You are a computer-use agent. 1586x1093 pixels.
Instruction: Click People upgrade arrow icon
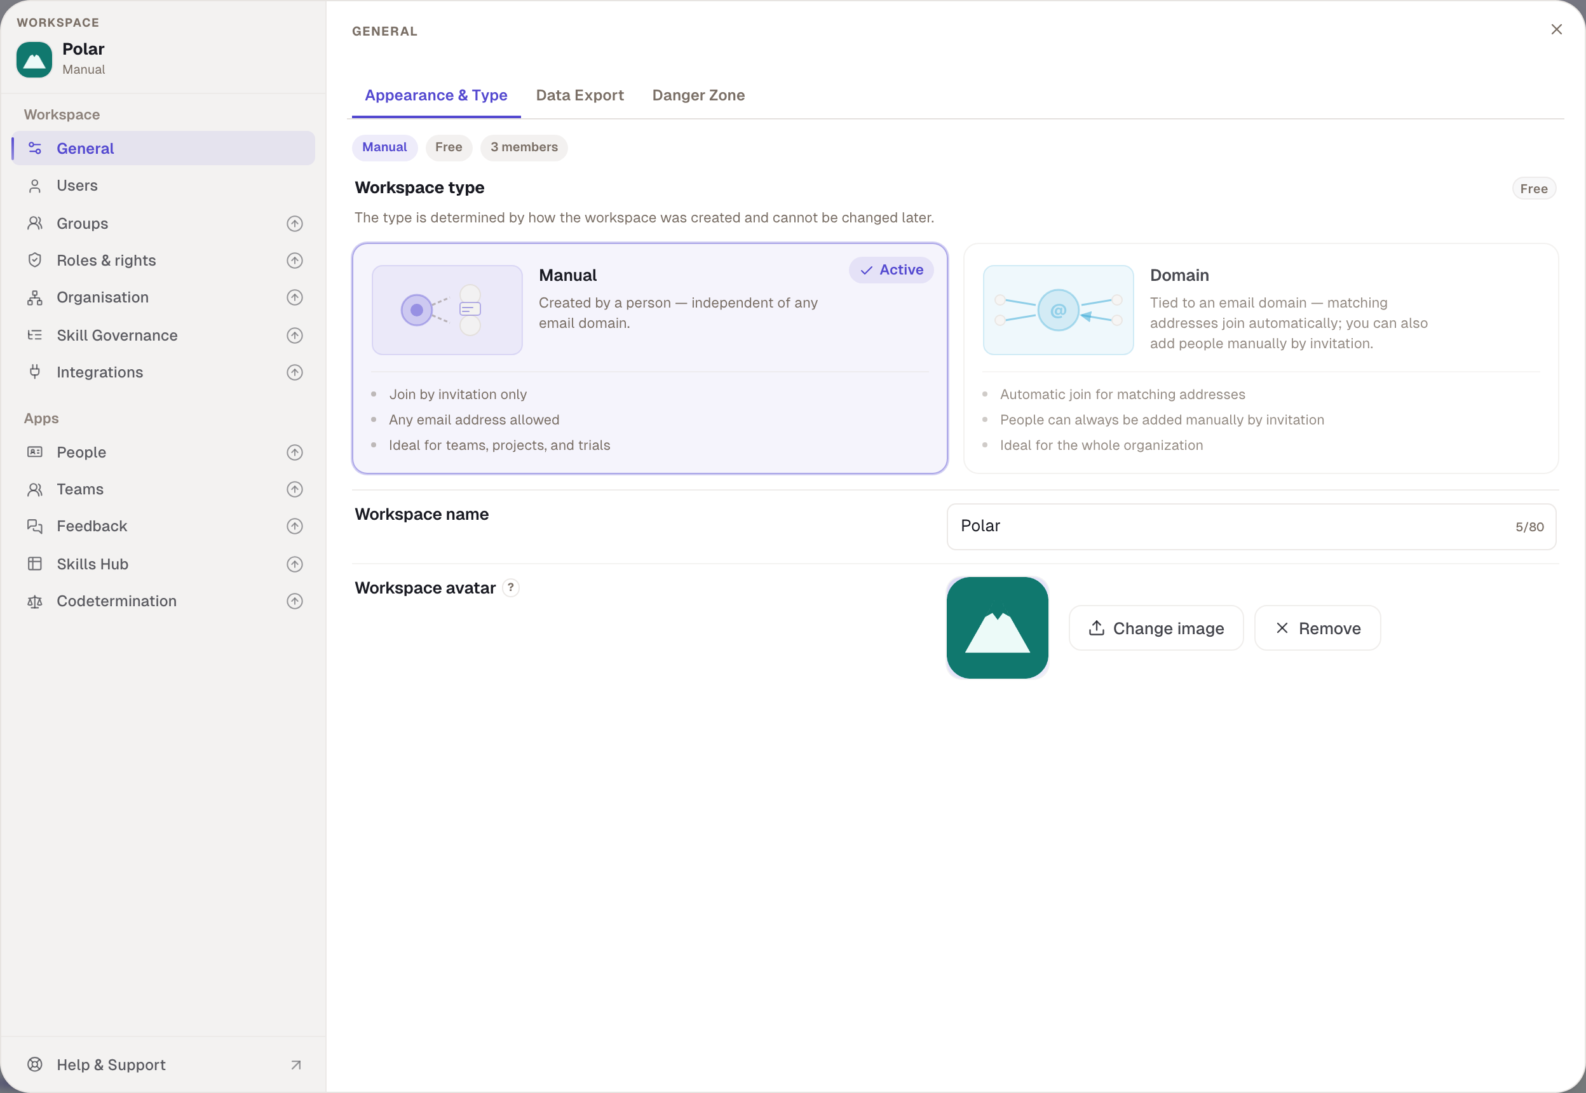pyautogui.click(x=294, y=452)
